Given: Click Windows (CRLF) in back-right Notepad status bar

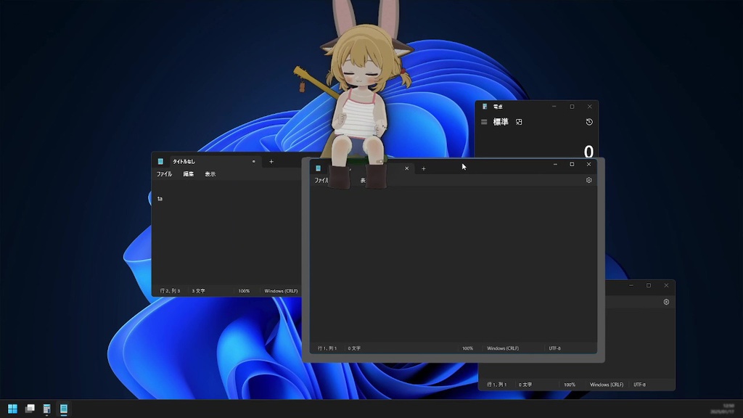Looking at the screenshot, I should click(x=607, y=385).
